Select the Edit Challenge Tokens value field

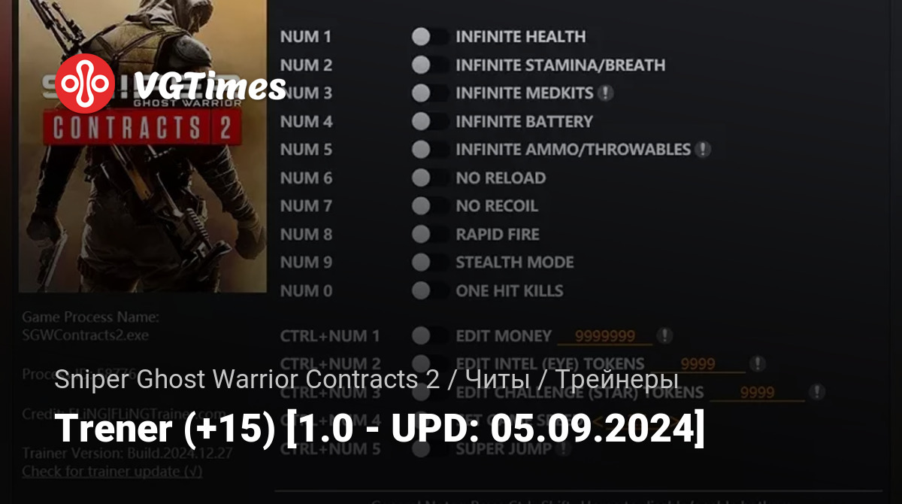(757, 393)
